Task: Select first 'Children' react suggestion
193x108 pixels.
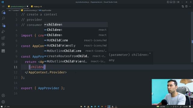Action: tap(76, 30)
